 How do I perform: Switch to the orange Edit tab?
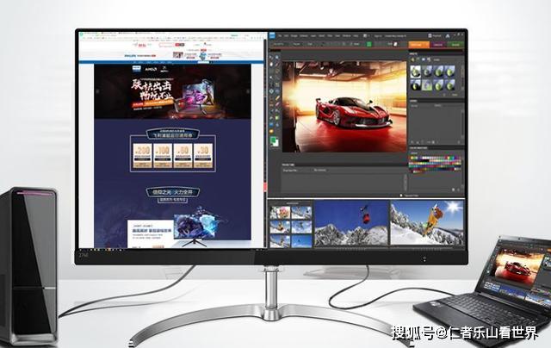(x=418, y=44)
